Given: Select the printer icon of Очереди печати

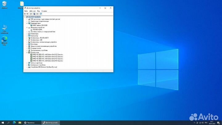Looking at the screenshot, I should click(29, 48).
